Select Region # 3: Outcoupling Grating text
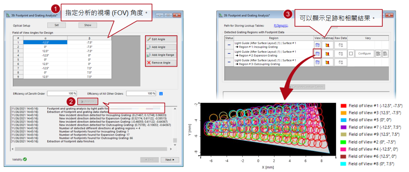This screenshot has width=409, height=172. [260, 64]
